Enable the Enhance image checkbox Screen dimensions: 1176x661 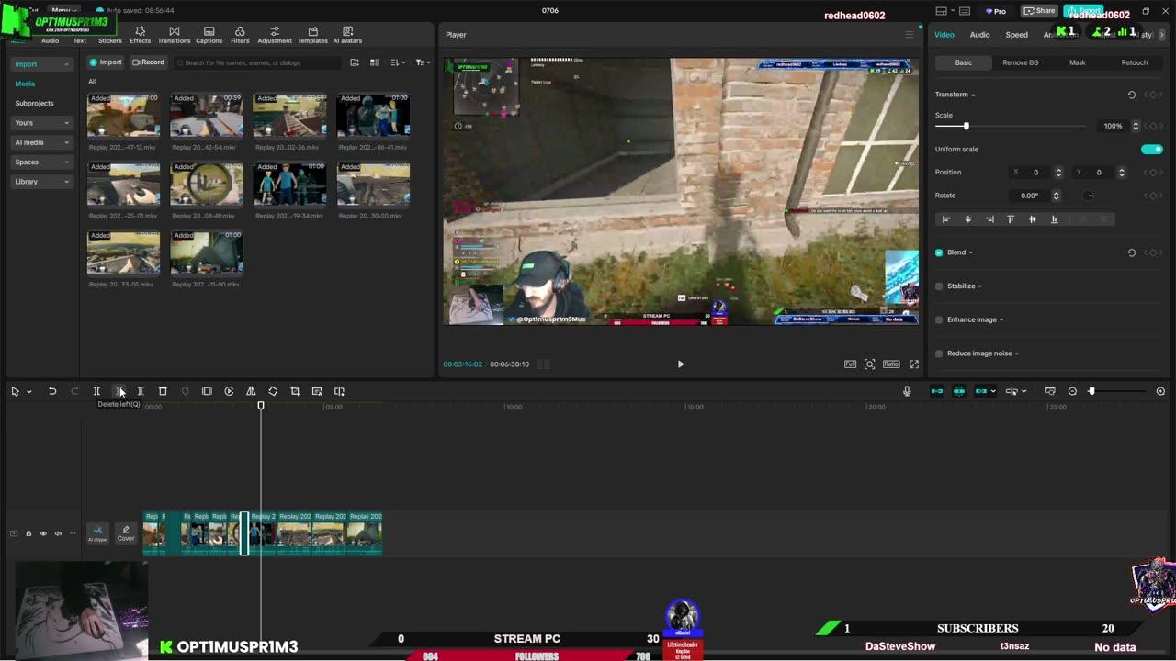tap(939, 319)
